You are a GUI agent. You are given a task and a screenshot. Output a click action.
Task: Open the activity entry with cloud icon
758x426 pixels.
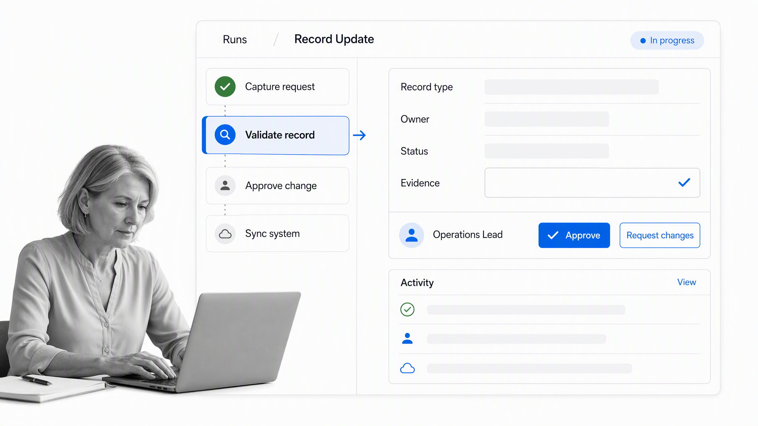coord(550,368)
